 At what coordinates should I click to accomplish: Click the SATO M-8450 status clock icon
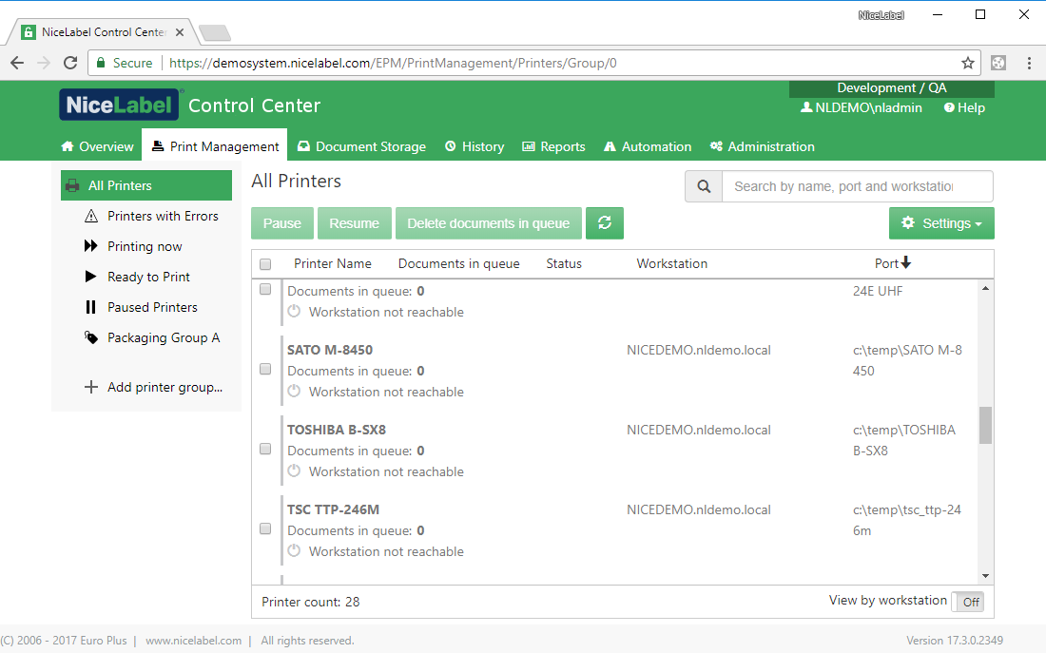pyautogui.click(x=294, y=392)
